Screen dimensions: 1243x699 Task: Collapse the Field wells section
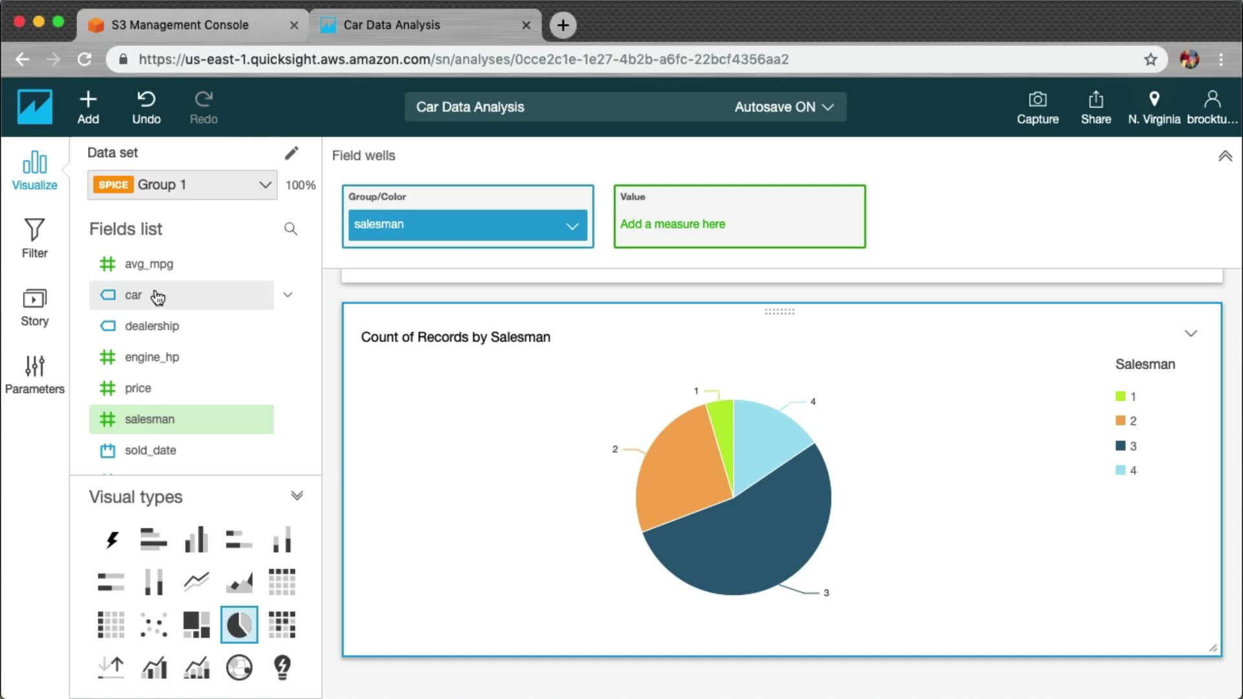coord(1225,156)
